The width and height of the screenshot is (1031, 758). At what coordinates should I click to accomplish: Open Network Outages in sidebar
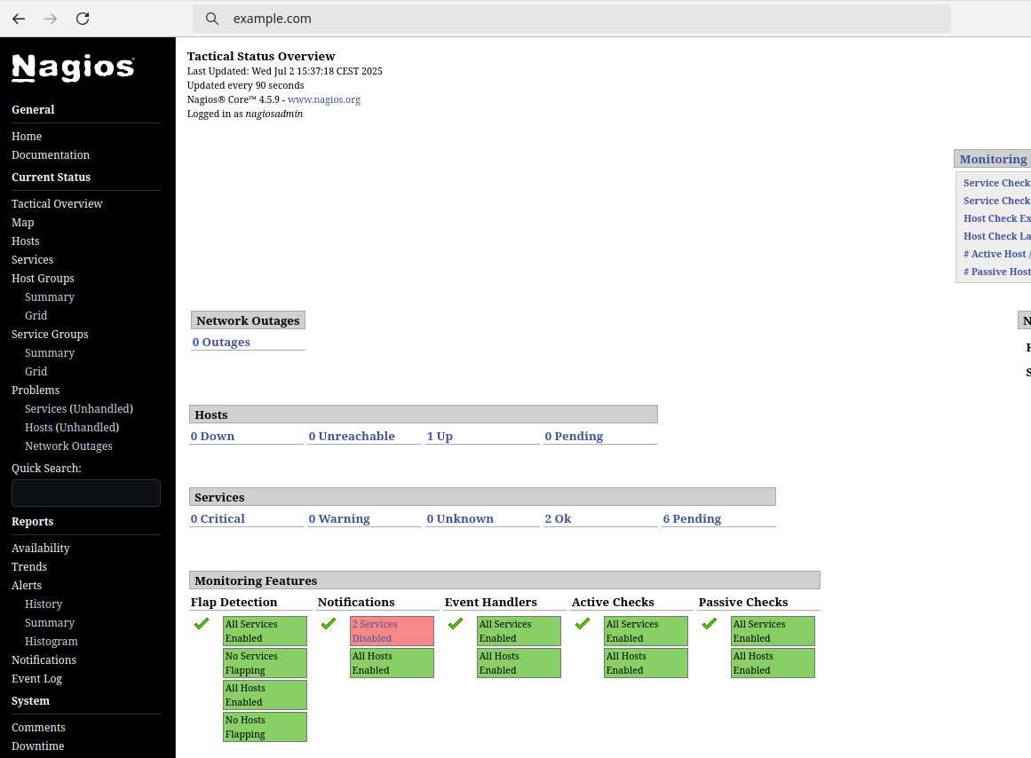[68, 446]
